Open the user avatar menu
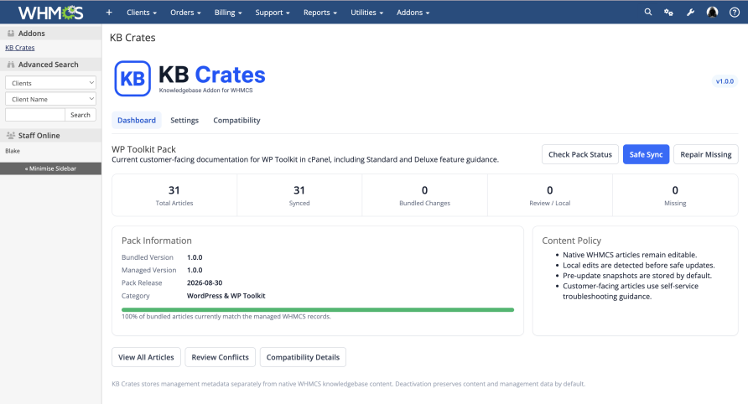The width and height of the screenshot is (748, 404). pyautogui.click(x=712, y=12)
